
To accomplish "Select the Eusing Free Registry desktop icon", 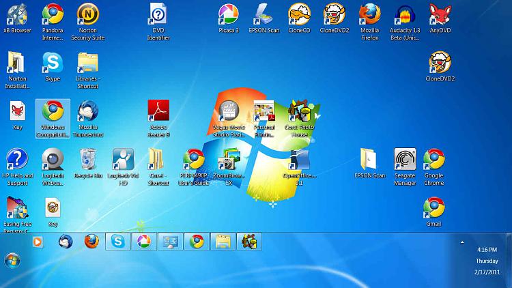I will tap(17, 207).
